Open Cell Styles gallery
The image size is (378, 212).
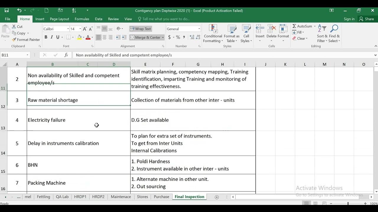246,34
